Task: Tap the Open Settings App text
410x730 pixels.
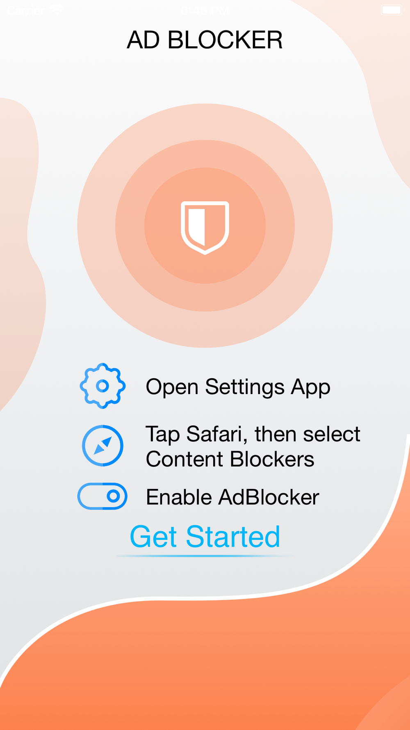Action: tap(238, 387)
